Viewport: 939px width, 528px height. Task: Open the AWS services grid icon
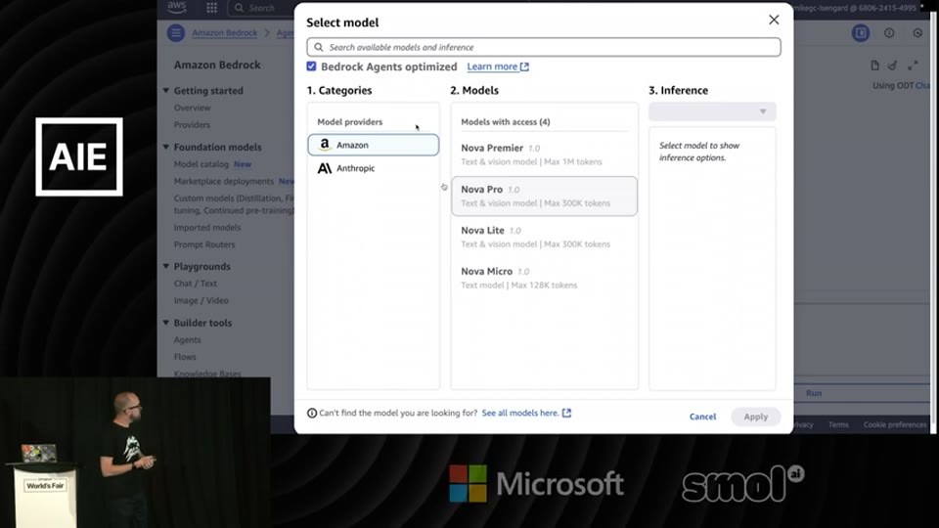(211, 8)
